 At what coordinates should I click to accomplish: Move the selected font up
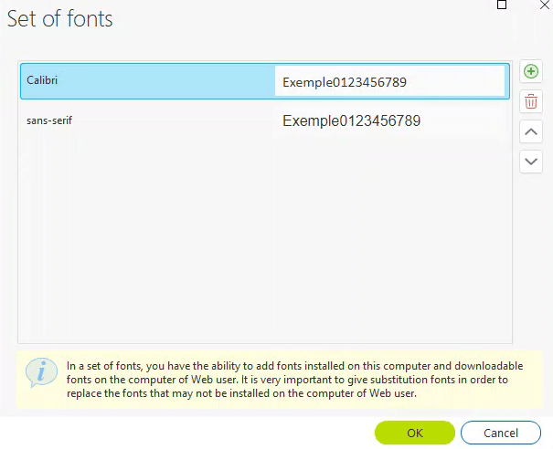pos(530,131)
